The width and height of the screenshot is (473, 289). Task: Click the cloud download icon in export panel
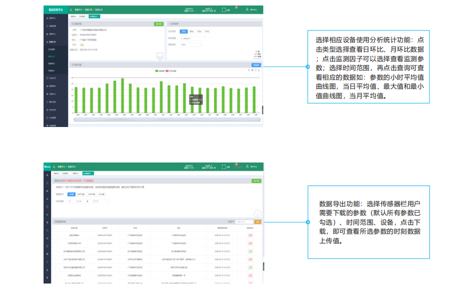coord(257,213)
